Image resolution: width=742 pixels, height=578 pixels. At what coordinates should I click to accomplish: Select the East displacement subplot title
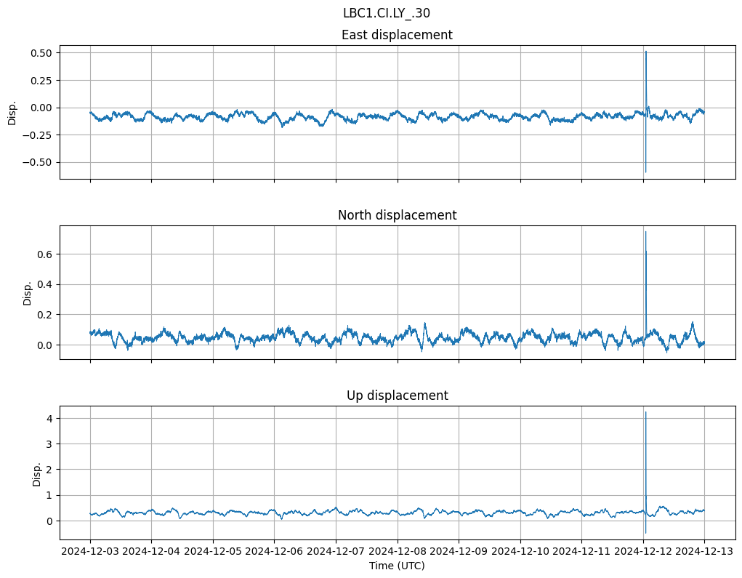pyautogui.click(x=397, y=35)
